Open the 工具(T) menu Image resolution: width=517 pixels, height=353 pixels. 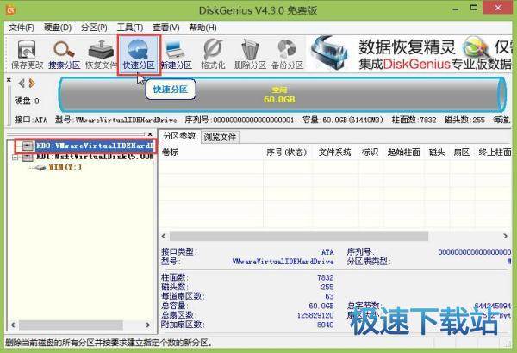tap(130, 28)
